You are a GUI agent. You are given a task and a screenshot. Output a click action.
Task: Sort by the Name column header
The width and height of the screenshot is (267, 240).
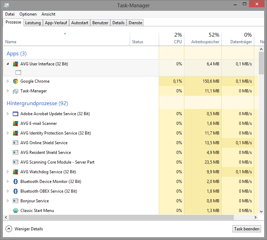66,39
